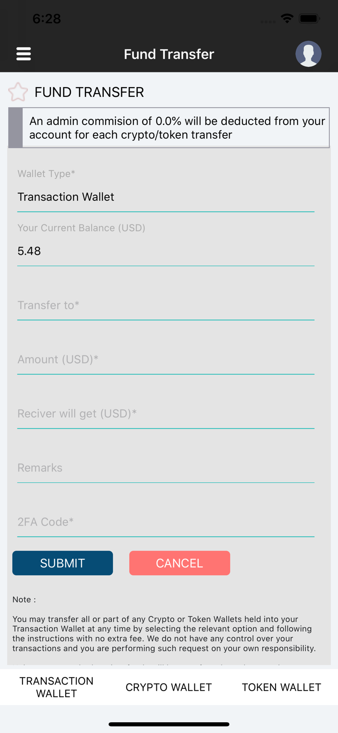Tap the admin commission notice banner

pos(177,128)
